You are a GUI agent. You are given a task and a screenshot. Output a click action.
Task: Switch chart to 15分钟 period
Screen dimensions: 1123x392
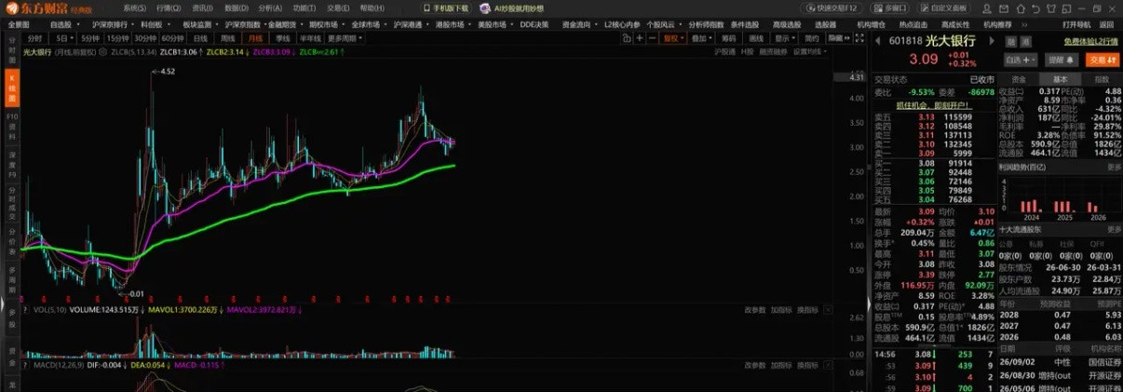pyautogui.click(x=117, y=38)
